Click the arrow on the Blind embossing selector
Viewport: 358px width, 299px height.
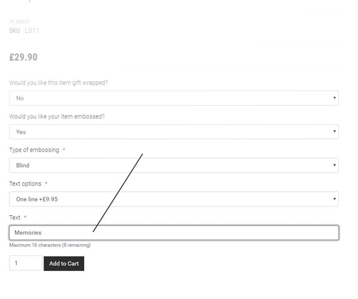pyautogui.click(x=334, y=165)
